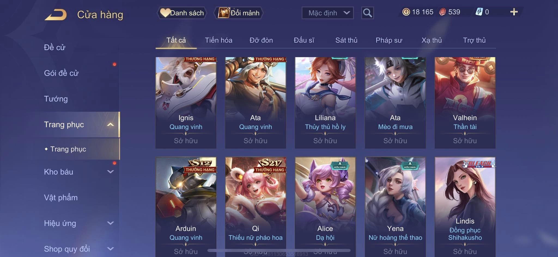Open Tướng in the sidebar
558x257 pixels.
tap(56, 99)
